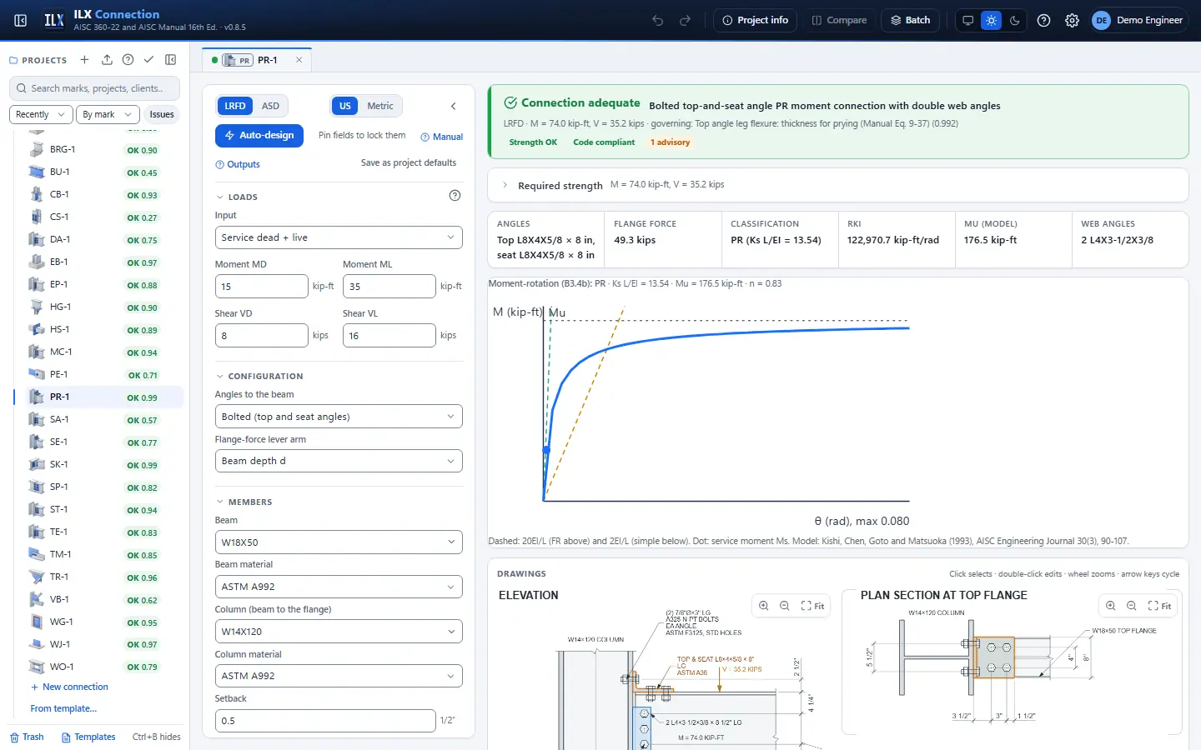Click the undo arrow icon
This screenshot has width=1201, height=750.
657,20
